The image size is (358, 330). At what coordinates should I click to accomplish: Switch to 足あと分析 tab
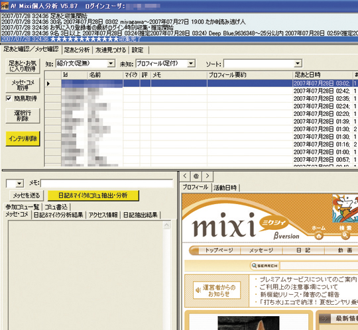[77, 50]
